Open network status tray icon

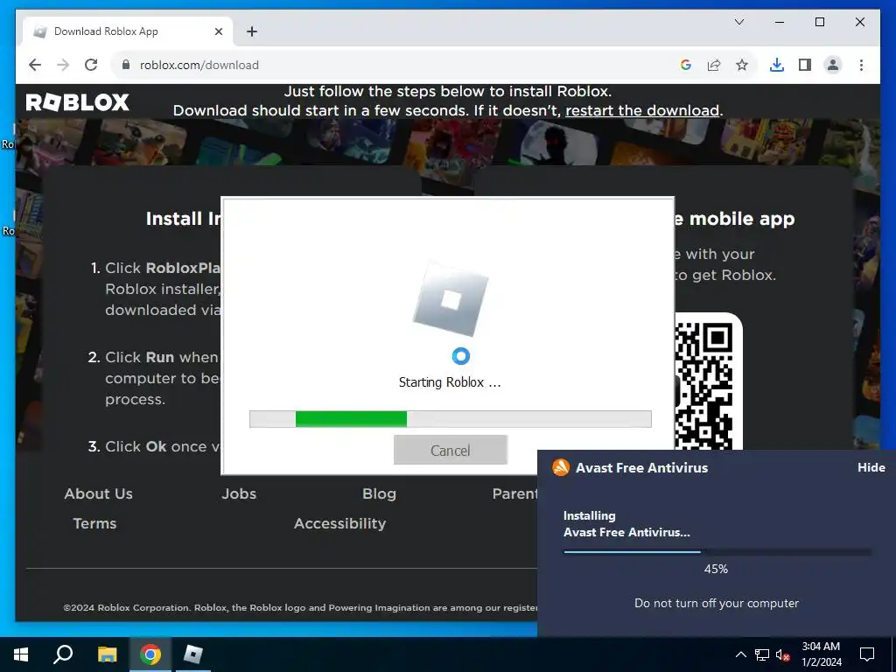pos(762,654)
